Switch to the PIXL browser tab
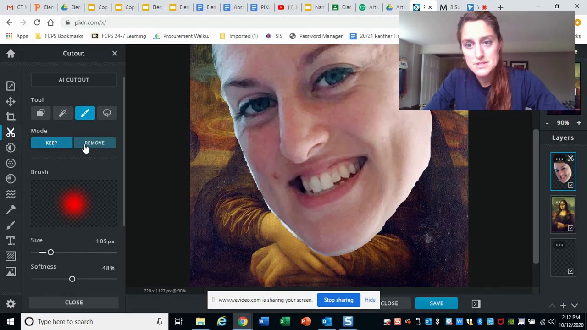Screen dimensions: 587x330 click(x=261, y=7)
